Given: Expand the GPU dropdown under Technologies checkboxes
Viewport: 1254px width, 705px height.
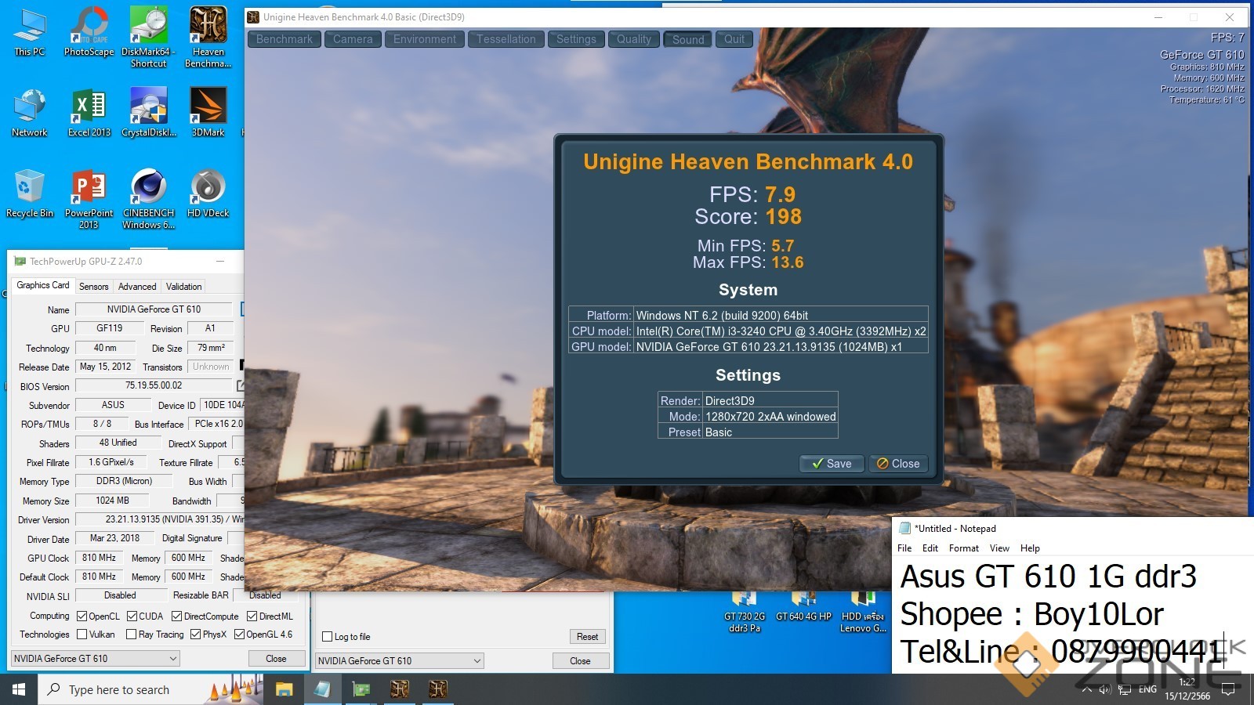Looking at the screenshot, I should coord(96,659).
